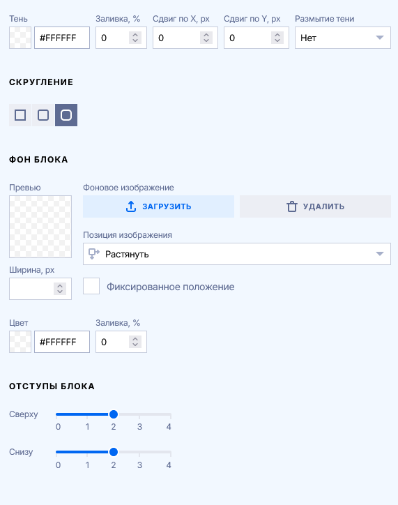Open the image position dropdown Растянуть
Screen dimensions: 398x505
(x=237, y=254)
